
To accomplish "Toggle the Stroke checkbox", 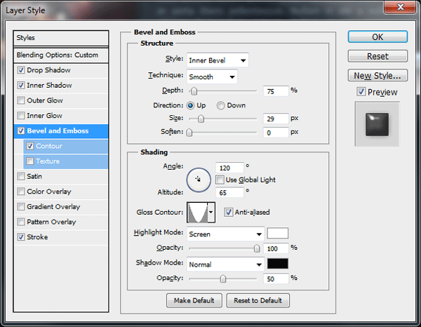I will click(x=21, y=237).
